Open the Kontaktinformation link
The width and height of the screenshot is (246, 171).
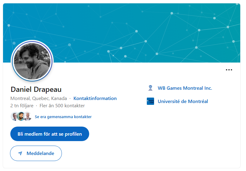(95, 98)
